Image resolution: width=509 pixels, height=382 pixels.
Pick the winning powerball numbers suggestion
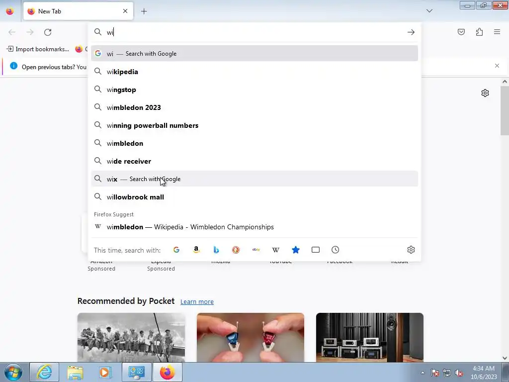254,125
